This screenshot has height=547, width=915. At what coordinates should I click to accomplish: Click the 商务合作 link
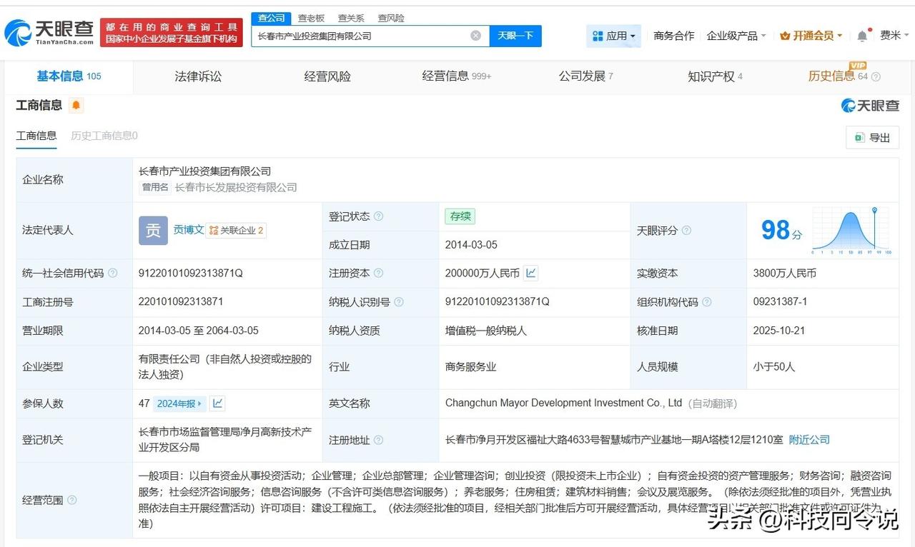(674, 36)
